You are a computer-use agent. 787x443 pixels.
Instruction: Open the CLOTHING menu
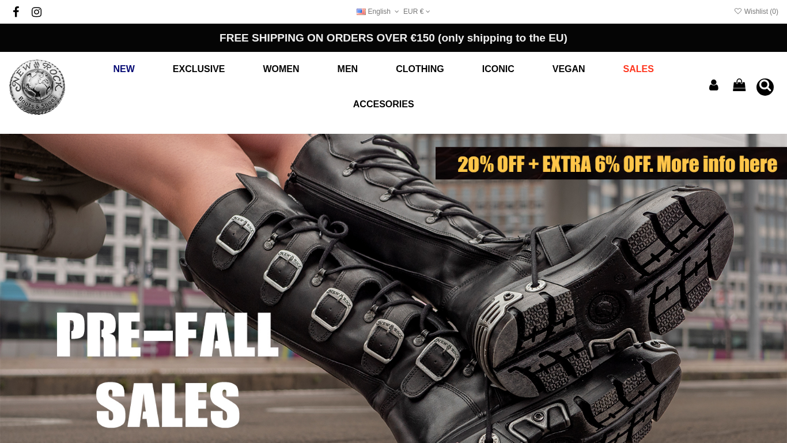tap(420, 69)
